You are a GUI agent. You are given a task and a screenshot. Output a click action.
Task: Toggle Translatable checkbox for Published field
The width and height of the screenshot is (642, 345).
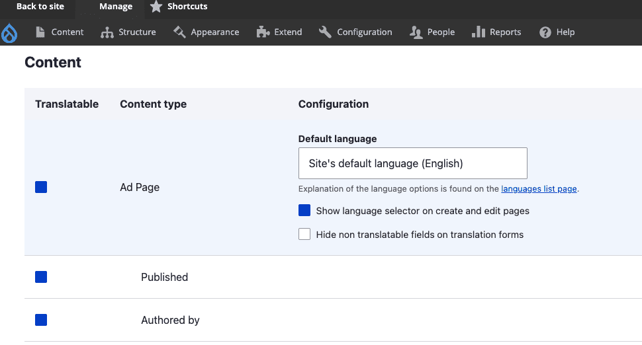tap(41, 277)
